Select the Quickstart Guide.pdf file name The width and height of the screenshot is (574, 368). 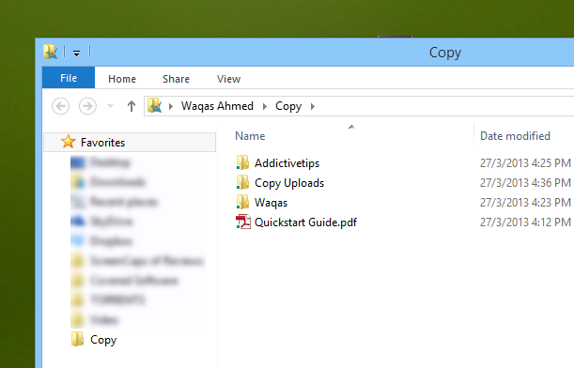point(305,222)
